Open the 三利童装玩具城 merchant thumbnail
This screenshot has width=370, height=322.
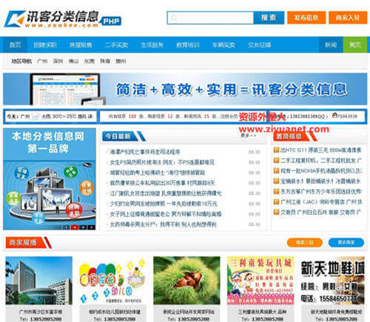click(x=260, y=281)
